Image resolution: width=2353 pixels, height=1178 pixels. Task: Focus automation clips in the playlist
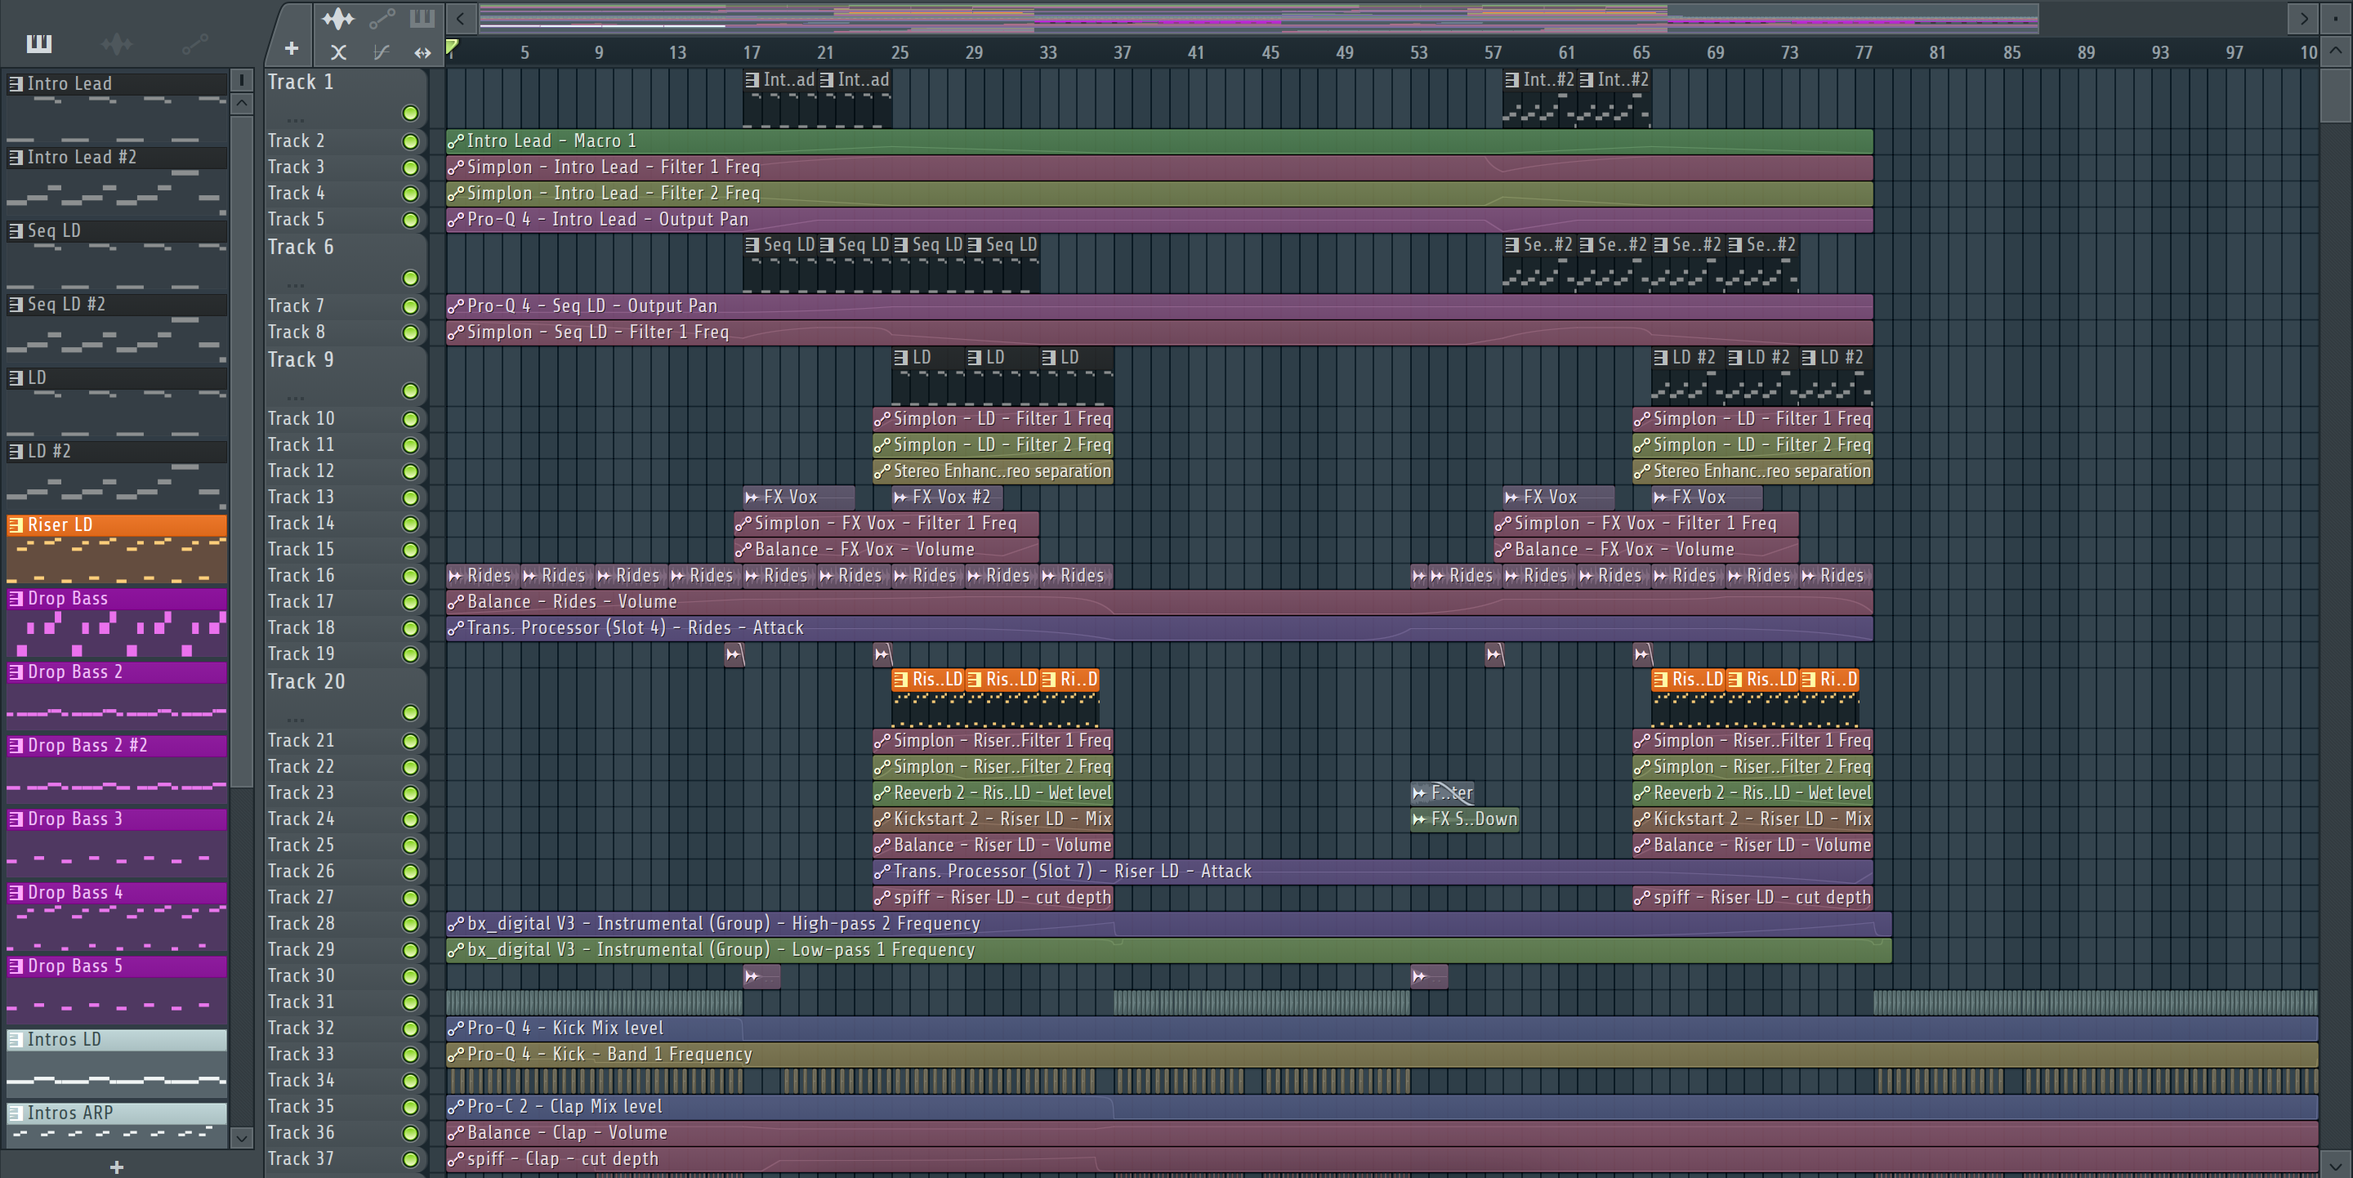coord(382,17)
